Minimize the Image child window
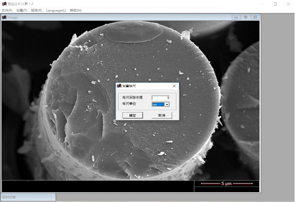The image size is (295, 202). 236,17
